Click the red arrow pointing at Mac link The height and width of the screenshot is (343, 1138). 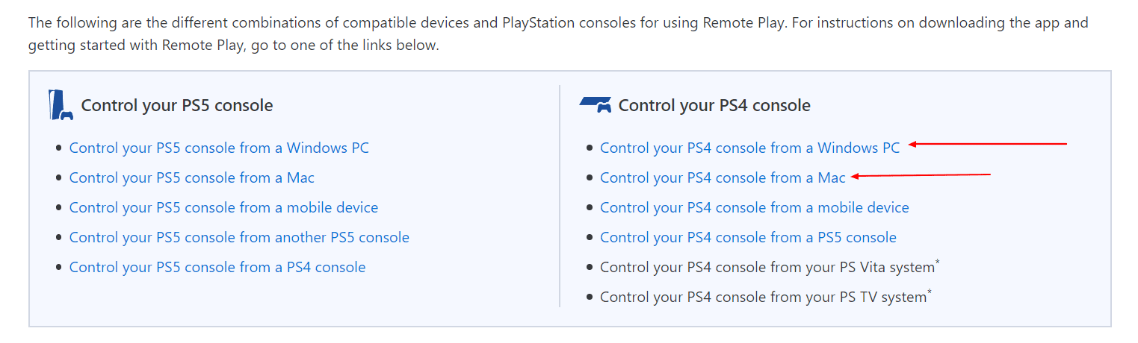(x=921, y=176)
